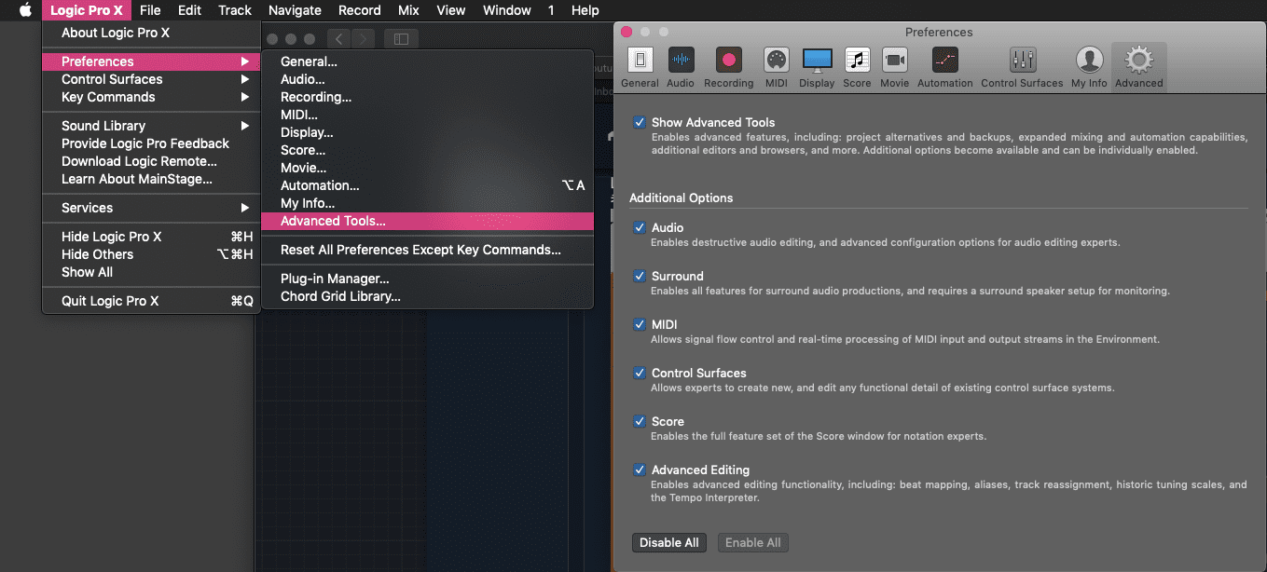This screenshot has height=572, width=1267.
Task: Toggle the Advanced Editing checkbox
Action: (x=640, y=470)
